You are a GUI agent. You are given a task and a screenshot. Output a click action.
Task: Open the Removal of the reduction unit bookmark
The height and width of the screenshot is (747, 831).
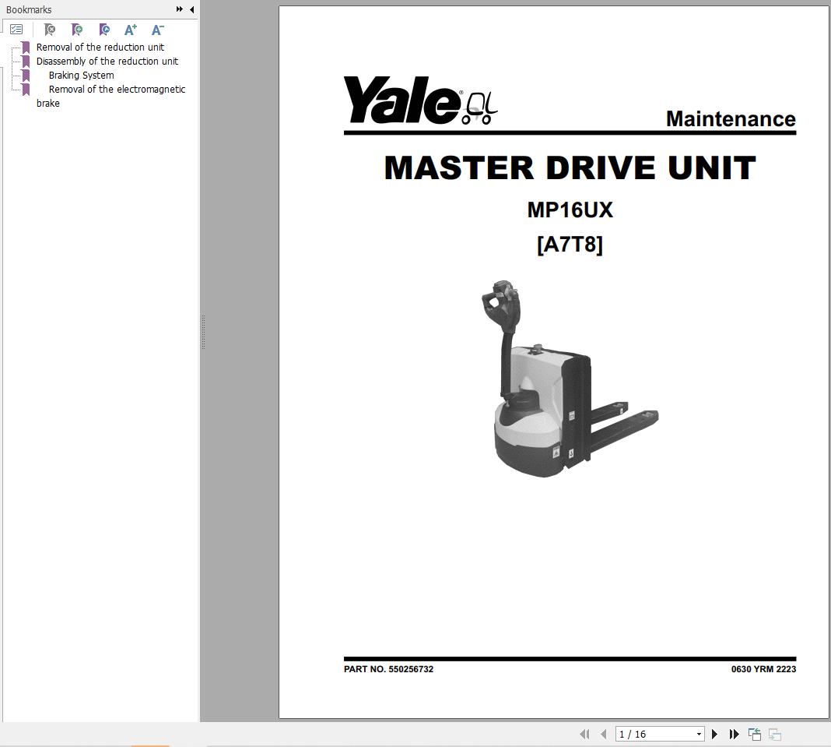pyautogui.click(x=100, y=47)
